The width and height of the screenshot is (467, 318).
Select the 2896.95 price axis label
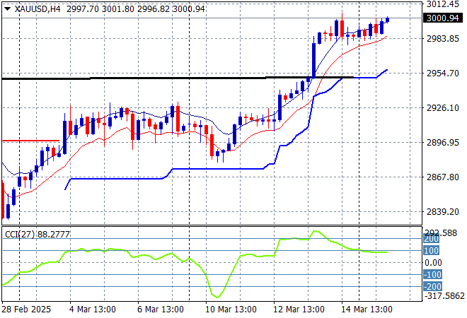[x=442, y=143]
